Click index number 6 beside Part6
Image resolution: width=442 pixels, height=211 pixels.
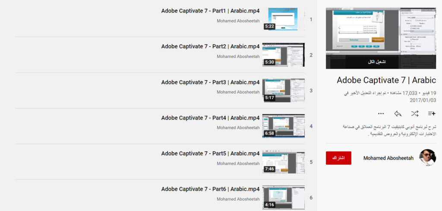[311, 198]
